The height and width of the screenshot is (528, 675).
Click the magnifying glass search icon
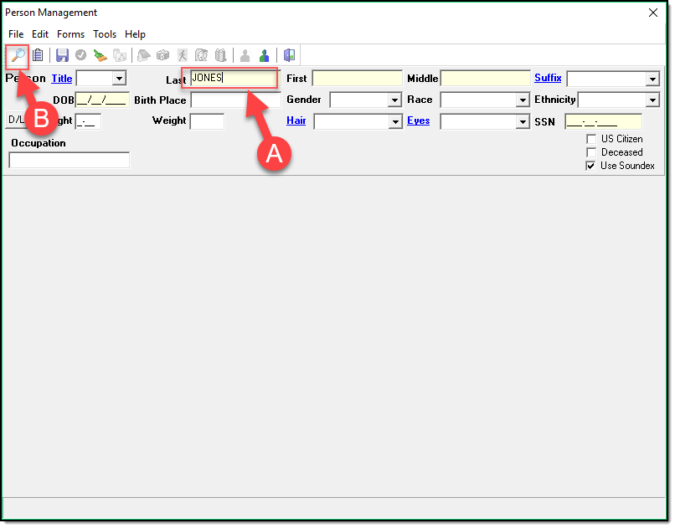pos(17,56)
